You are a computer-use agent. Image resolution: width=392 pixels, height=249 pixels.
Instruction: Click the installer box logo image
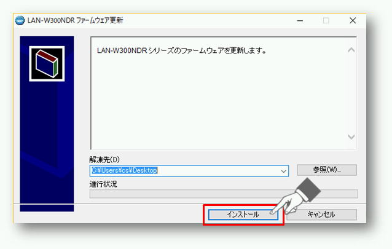pos(47,63)
